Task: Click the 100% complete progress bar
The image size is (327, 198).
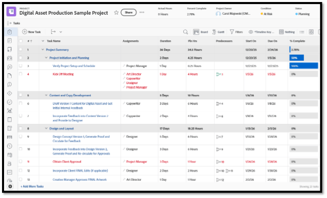Action: tap(304, 66)
